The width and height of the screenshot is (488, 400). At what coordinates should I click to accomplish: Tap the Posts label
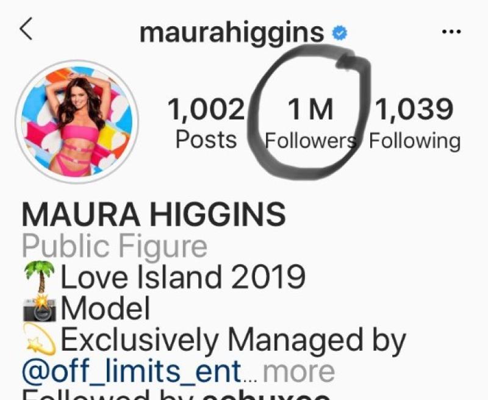pyautogui.click(x=206, y=140)
